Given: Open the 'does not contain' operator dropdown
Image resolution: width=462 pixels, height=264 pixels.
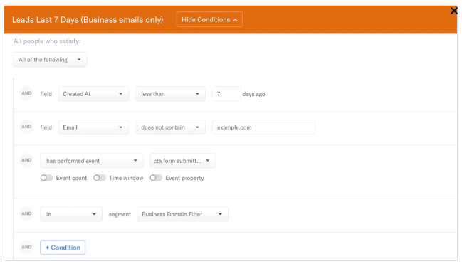Looking at the screenshot, I should pos(170,127).
